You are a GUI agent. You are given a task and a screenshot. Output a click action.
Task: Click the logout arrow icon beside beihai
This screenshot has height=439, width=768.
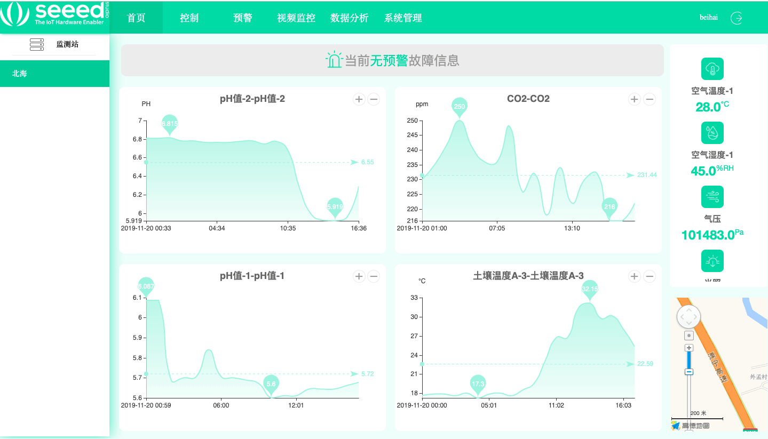[x=737, y=18]
